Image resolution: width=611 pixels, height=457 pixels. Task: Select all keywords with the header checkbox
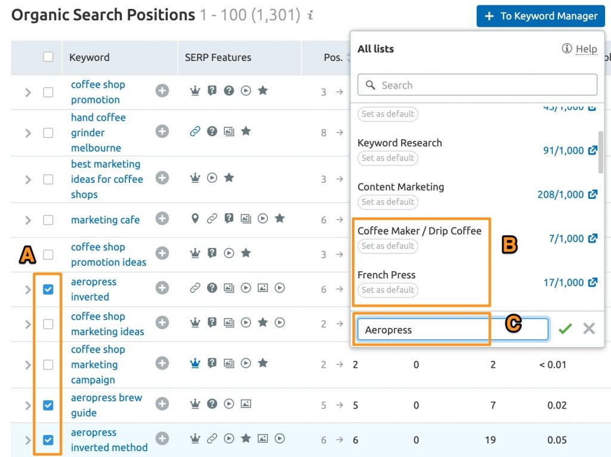tap(48, 57)
